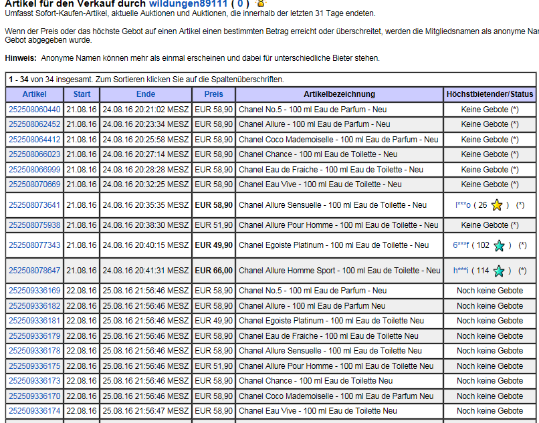Select end time 24.08.16 20:23:34 MESZ
The width and height of the screenshot is (539, 423).
[146, 124]
